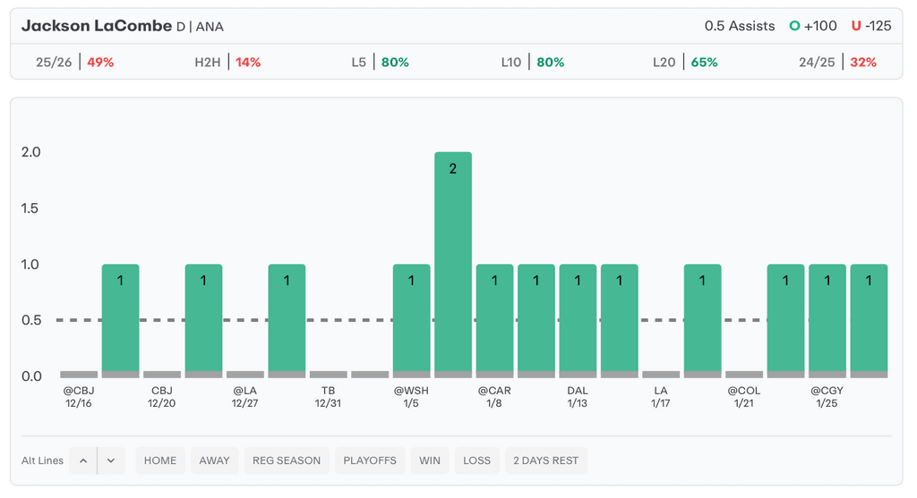Image resolution: width=917 pixels, height=498 pixels.
Task: Click the @CGY 1/25 game bar
Action: [827, 320]
